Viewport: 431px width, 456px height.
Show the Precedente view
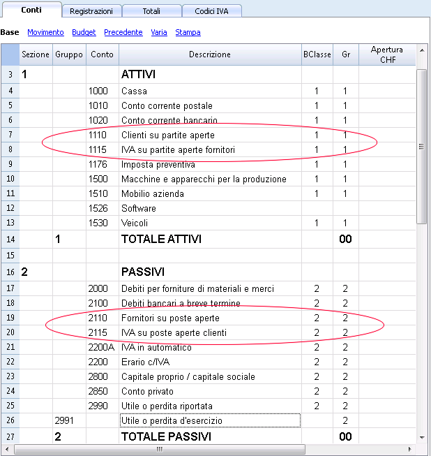click(123, 32)
